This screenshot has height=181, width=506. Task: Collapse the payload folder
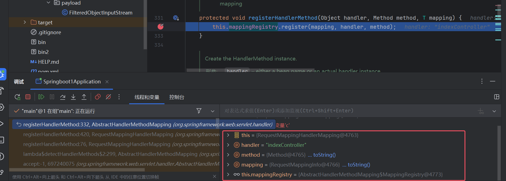(48, 3)
